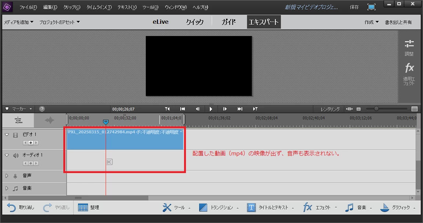Screen dimensions: 423x223
Task: Click the レンダリング button
Action: [330, 109]
